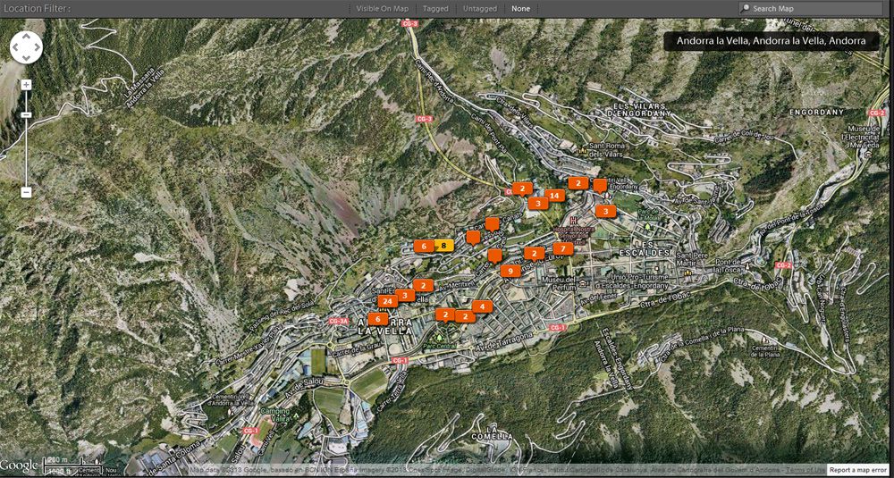Select the Untagged location filter
This screenshot has height=478, width=894.
[x=479, y=9]
